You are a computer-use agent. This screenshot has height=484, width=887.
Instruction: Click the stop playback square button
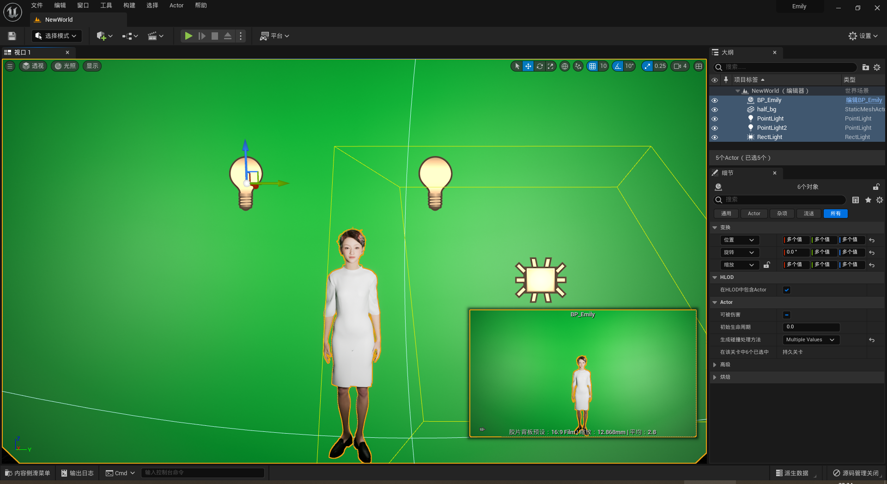(215, 36)
